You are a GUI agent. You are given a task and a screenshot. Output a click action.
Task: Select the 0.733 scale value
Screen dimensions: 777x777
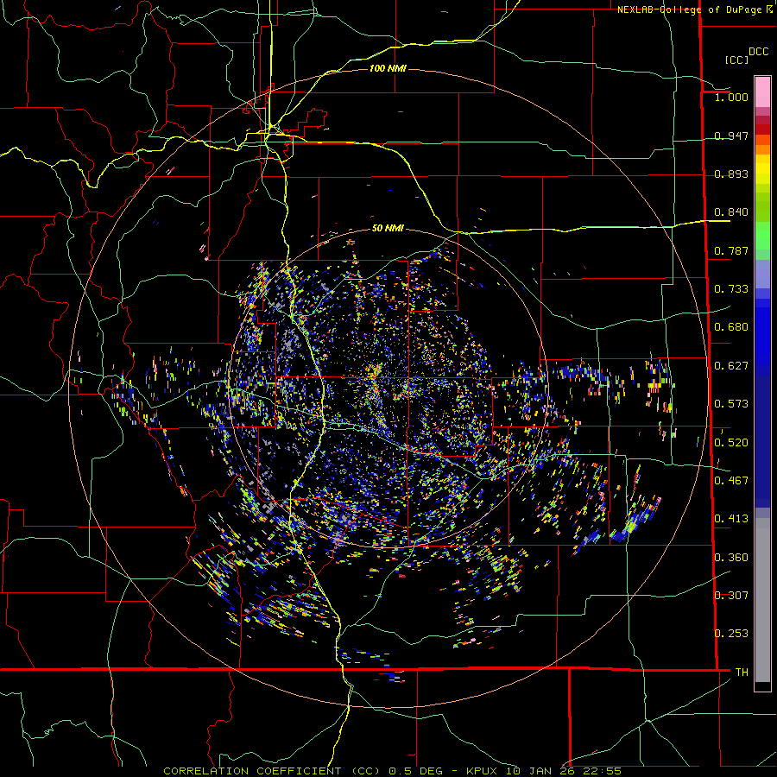(731, 289)
